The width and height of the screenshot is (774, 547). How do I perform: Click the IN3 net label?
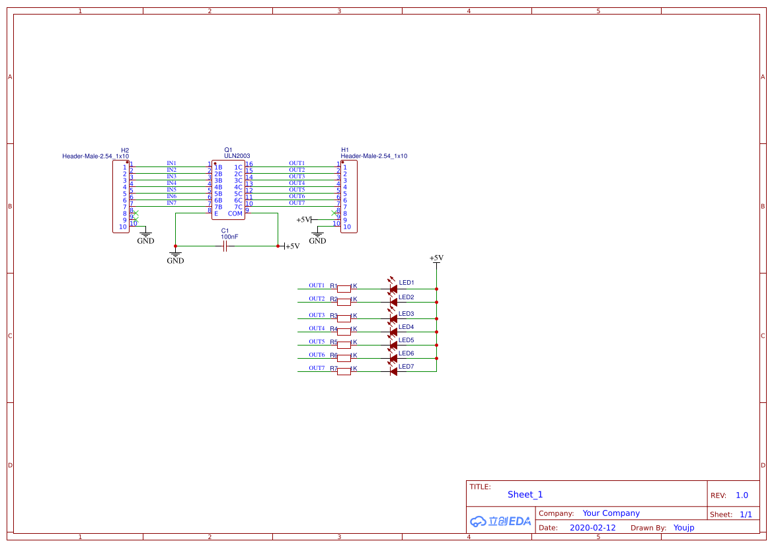[171, 176]
